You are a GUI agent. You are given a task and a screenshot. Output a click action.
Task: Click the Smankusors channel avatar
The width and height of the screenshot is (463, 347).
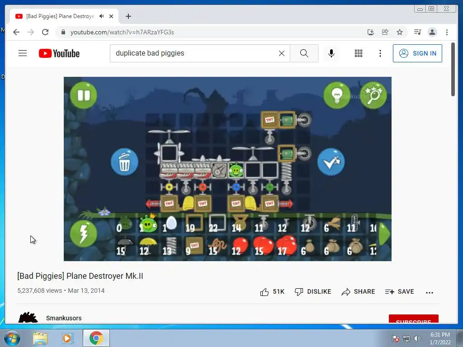tap(28, 318)
